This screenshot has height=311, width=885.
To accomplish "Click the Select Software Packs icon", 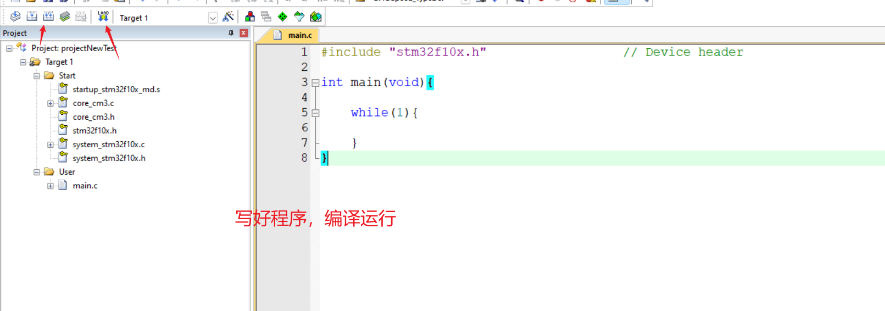I will pos(299,16).
